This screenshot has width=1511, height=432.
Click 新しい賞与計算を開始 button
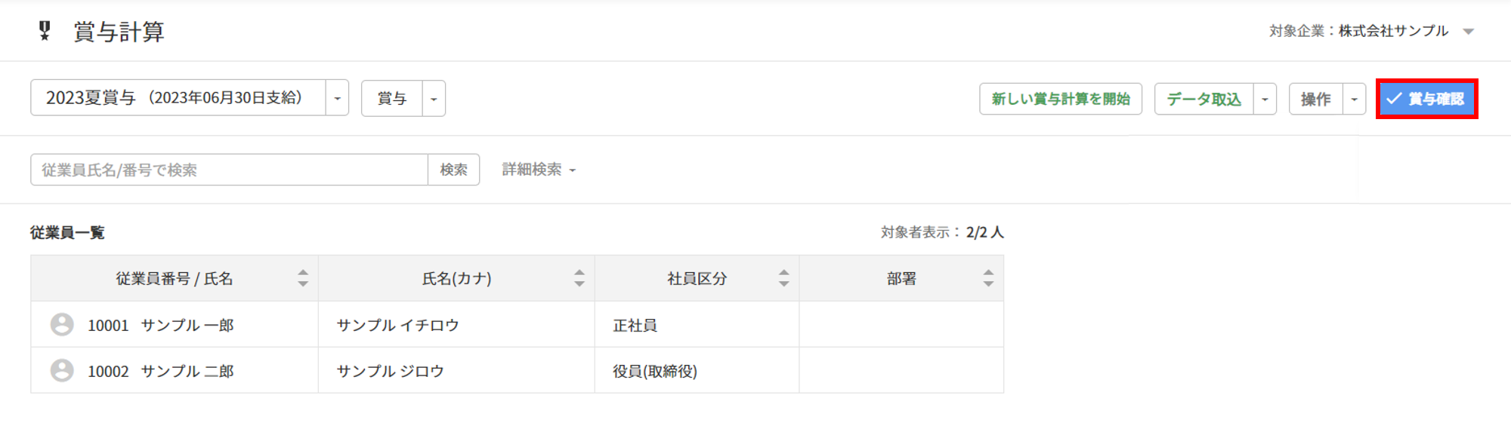click(1061, 99)
